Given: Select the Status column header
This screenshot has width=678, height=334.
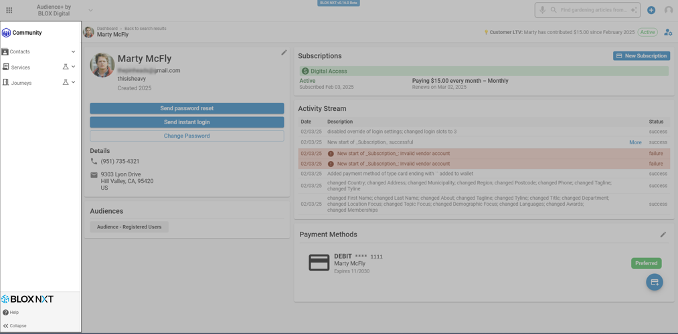Looking at the screenshot, I should (656, 122).
